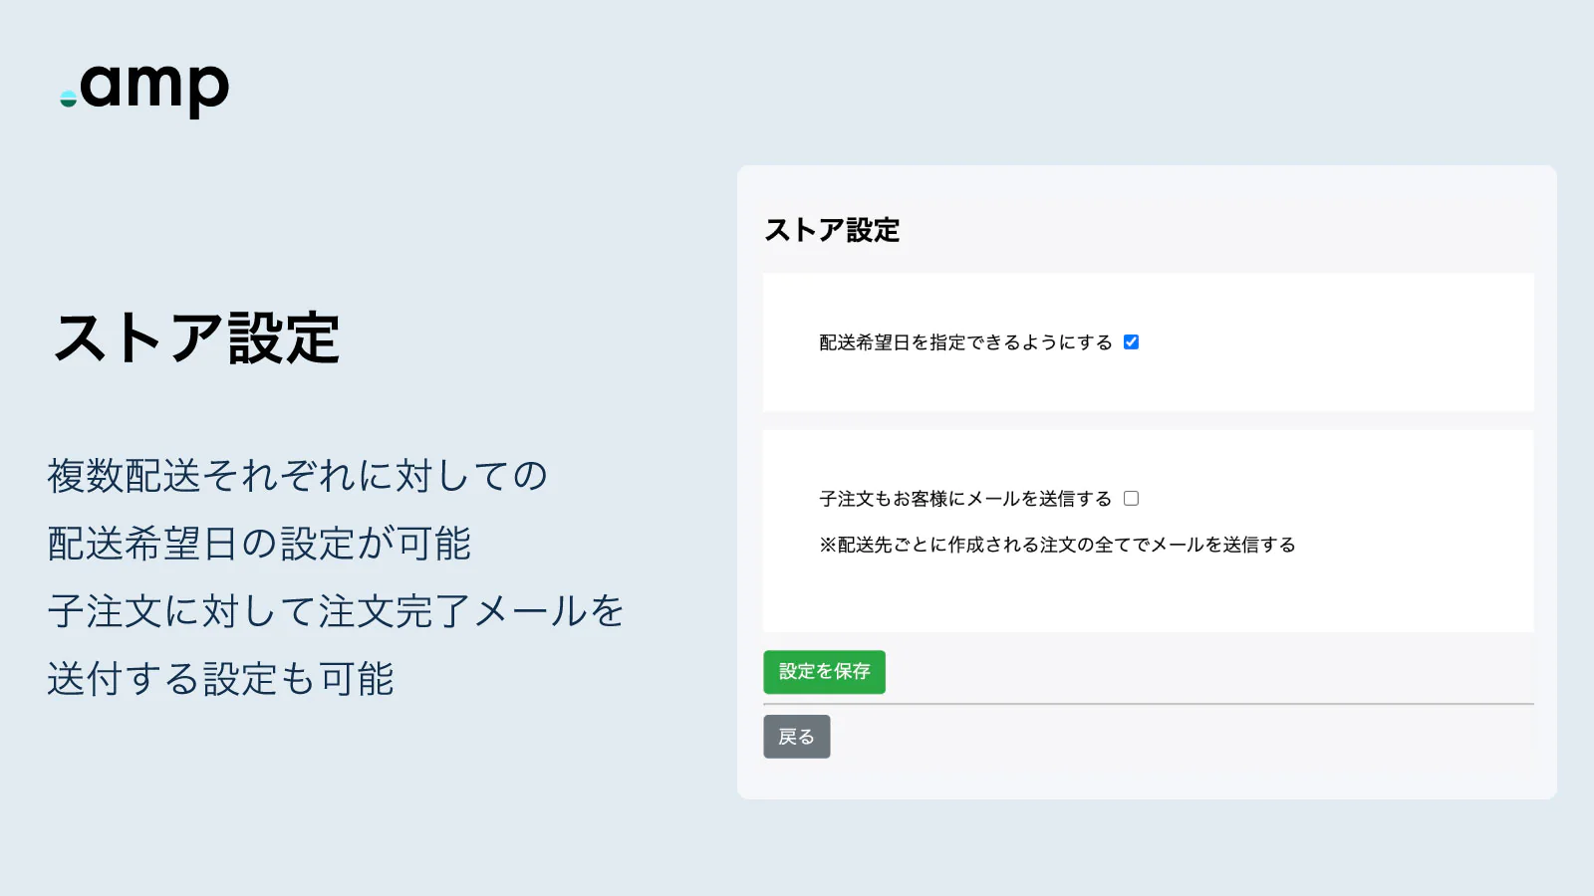Select the note ※配送先ごとに作成される注文の全てでメールを送信する
The height and width of the screenshot is (896, 1594).
coord(1057,545)
